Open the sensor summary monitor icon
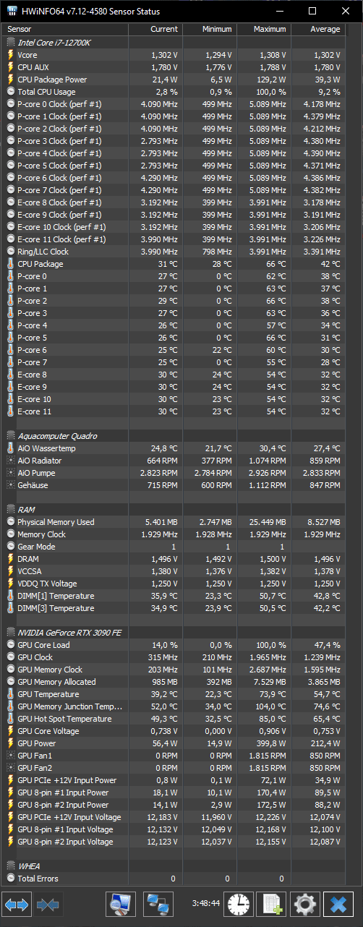 121,904
